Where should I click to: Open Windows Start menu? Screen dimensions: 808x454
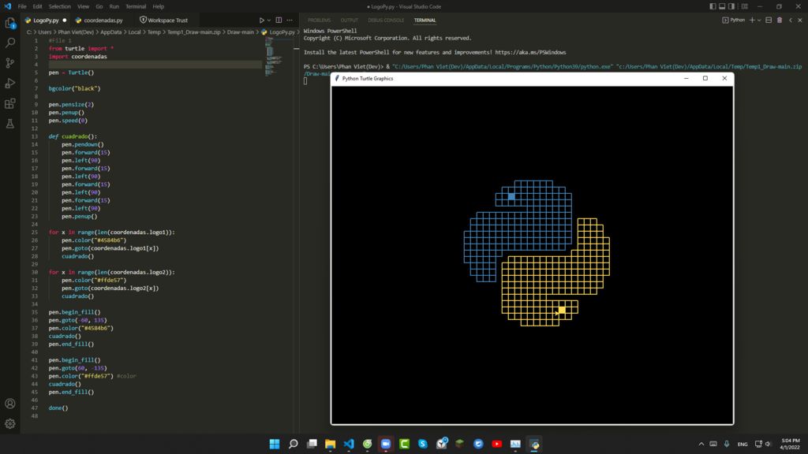[x=275, y=444]
